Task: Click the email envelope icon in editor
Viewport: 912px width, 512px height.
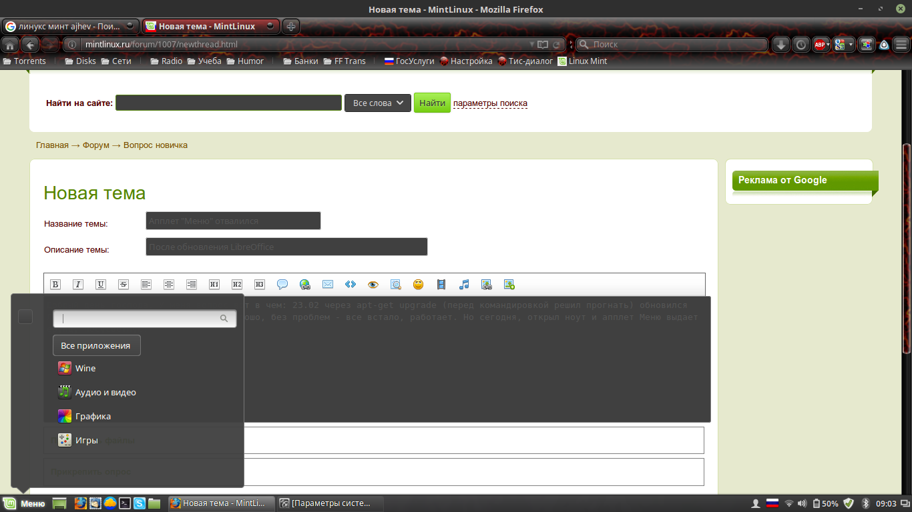Action: click(x=328, y=285)
